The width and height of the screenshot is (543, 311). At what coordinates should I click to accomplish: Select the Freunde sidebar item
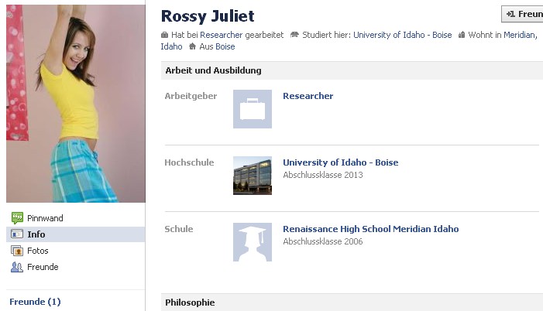[x=75, y=267]
